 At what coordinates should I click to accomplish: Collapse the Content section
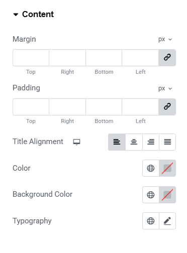click(34, 14)
